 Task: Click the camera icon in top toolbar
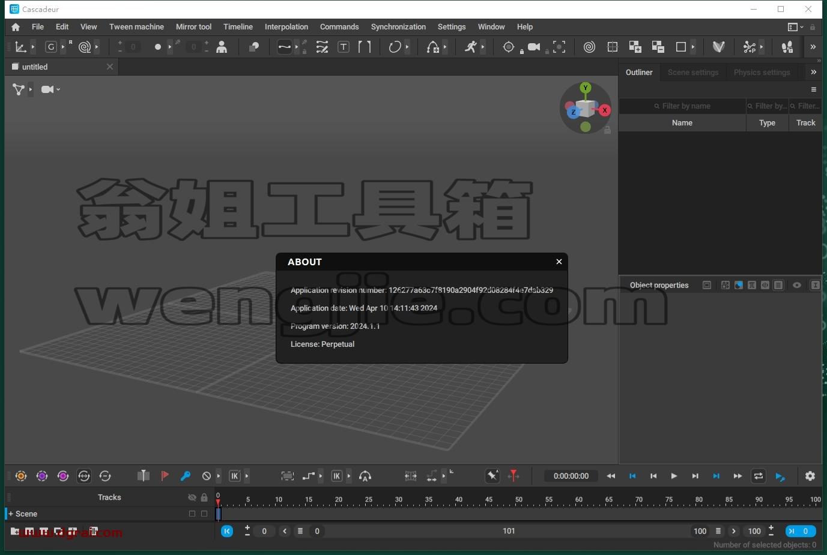click(x=533, y=47)
